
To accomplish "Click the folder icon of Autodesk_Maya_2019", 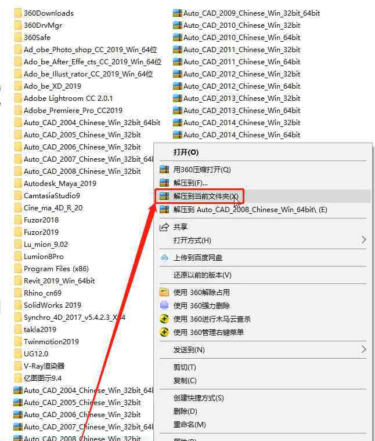I will click(x=18, y=183).
